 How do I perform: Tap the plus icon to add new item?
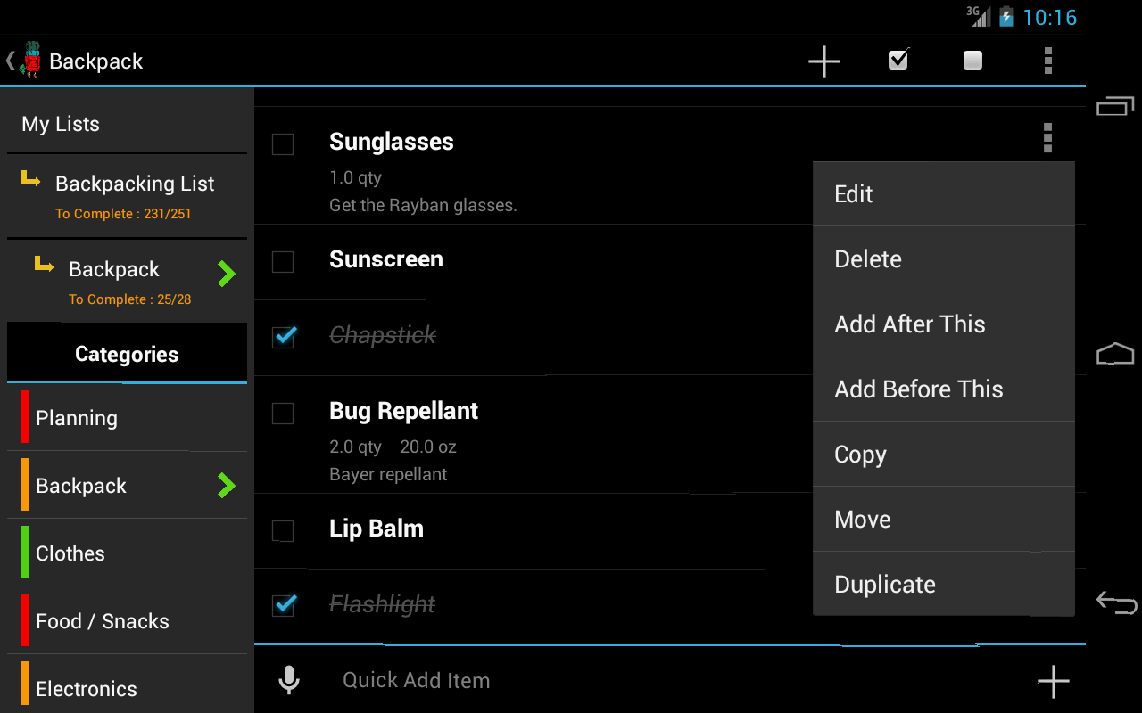click(x=823, y=61)
